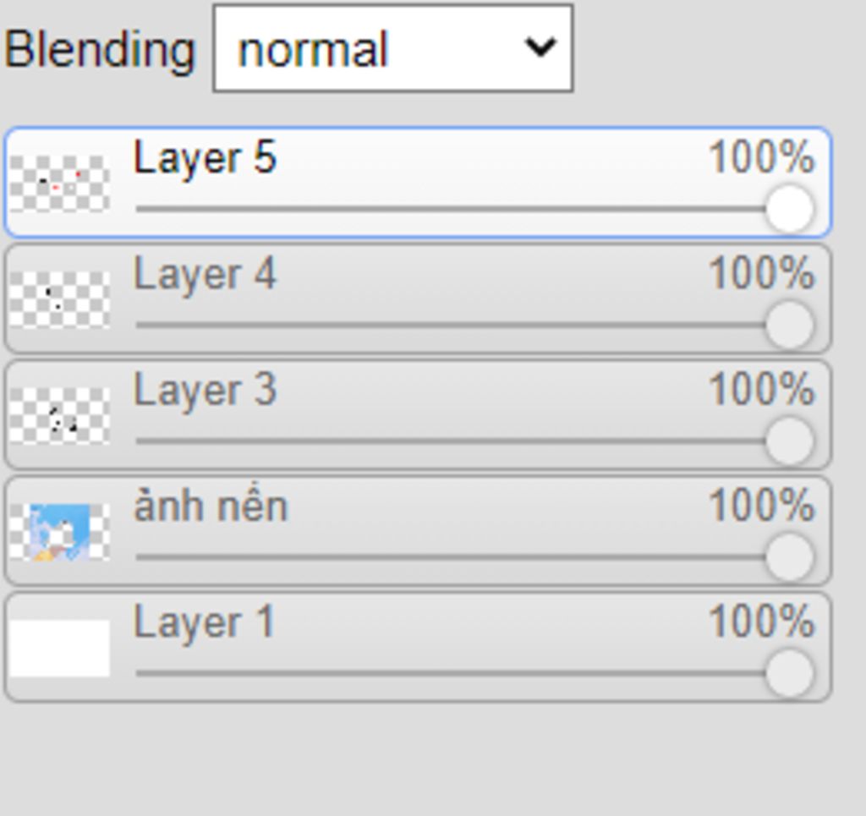Viewport: 866px width, 816px height.
Task: Open the Blending mode dropdown
Action: point(393,48)
